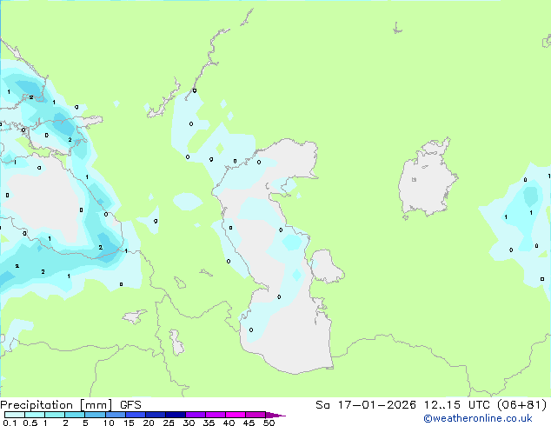Click the 25–30 mm dark blue legend swatch
The image size is (551, 426).
pos(176,415)
